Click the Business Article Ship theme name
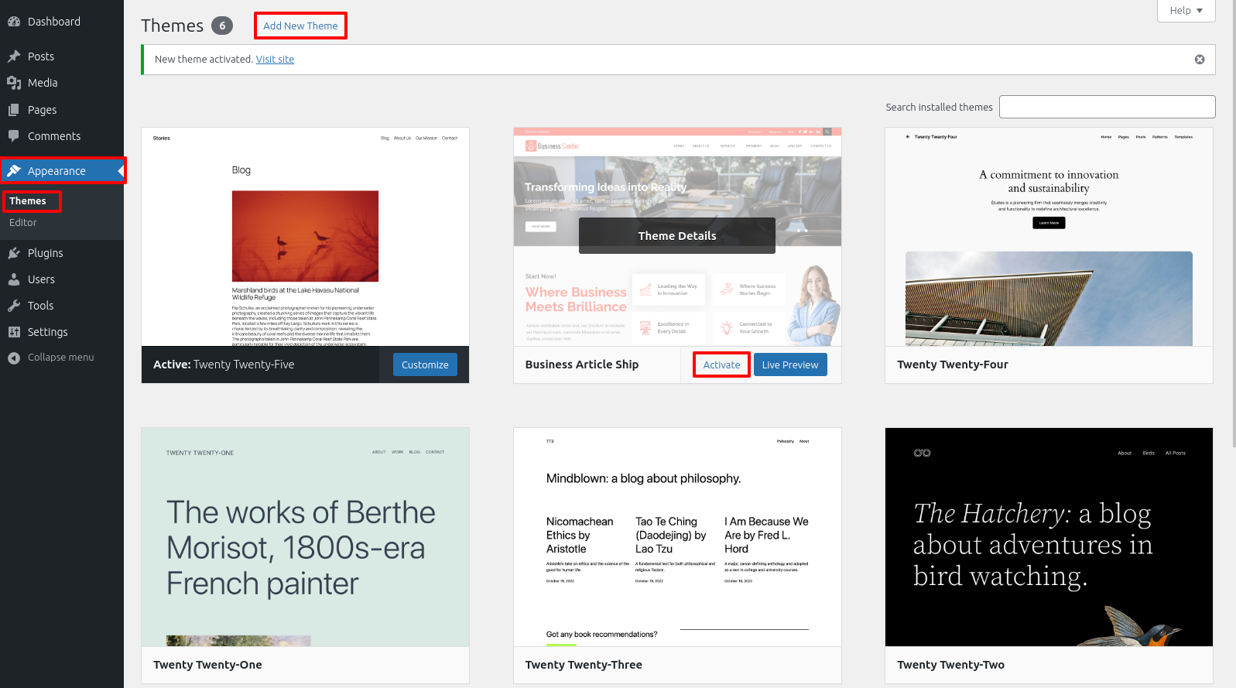 [582, 365]
